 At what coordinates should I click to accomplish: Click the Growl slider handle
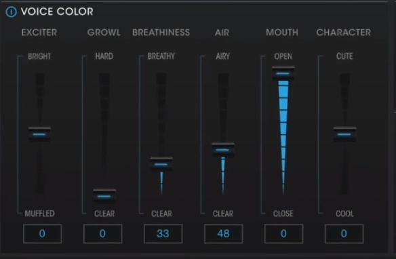104,196
